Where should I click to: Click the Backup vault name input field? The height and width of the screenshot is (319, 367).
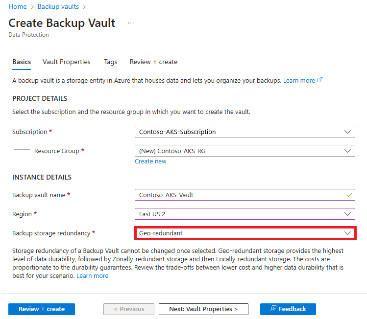pos(240,195)
